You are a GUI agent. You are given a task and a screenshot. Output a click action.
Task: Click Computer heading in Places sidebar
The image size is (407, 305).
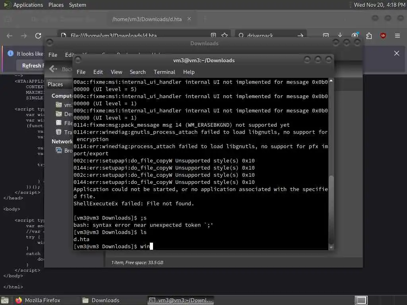(x=62, y=96)
